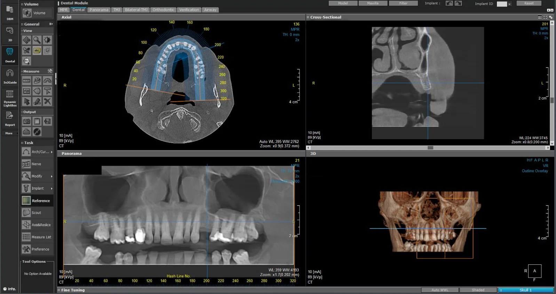
Task: Select the tape measure tool
Action: (37, 81)
